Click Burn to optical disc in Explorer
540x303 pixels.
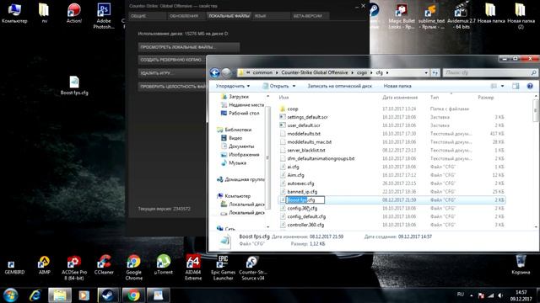339,86
